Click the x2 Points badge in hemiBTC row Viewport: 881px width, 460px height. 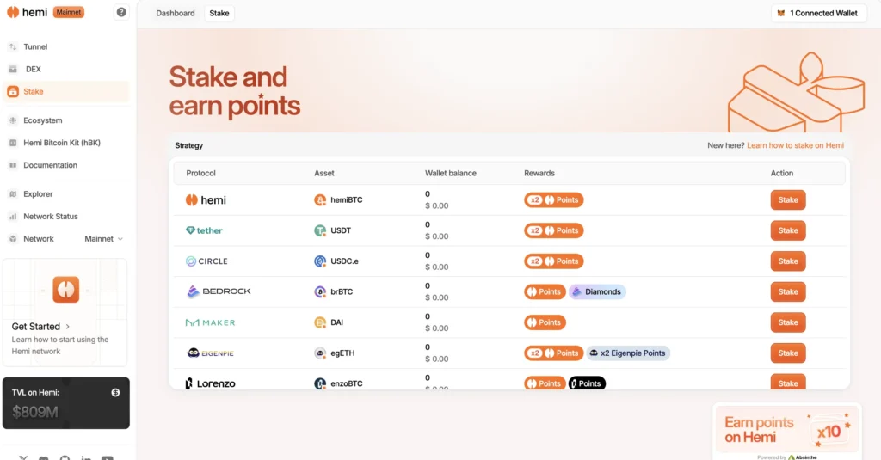[553, 200]
